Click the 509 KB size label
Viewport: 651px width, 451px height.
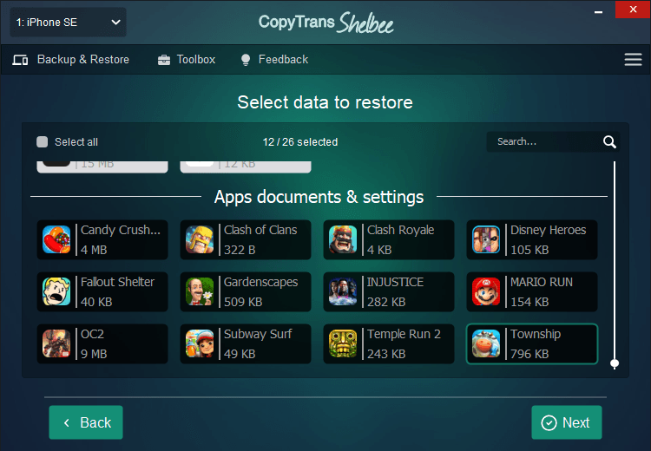(243, 302)
